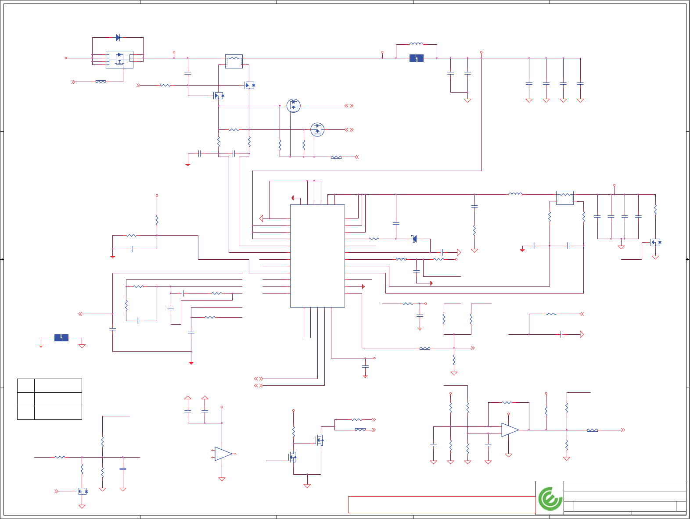Click the feedback resistor above bottom-right op-amp

point(507,402)
